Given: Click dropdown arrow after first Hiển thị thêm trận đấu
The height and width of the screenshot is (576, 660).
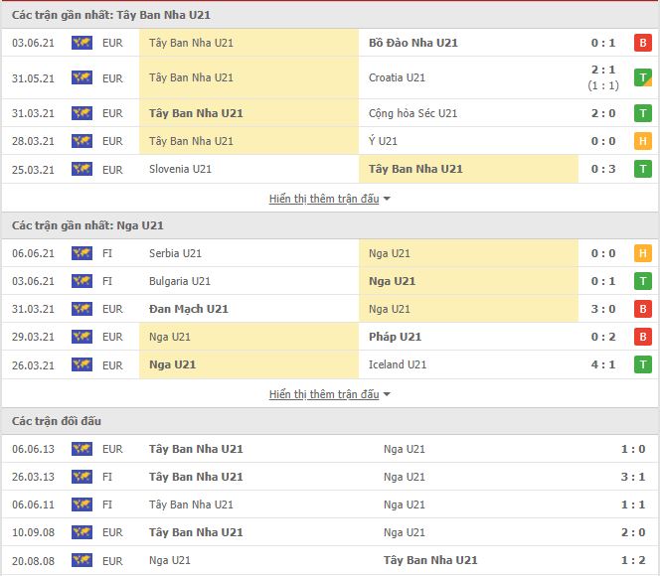Looking at the screenshot, I should pos(387,199).
